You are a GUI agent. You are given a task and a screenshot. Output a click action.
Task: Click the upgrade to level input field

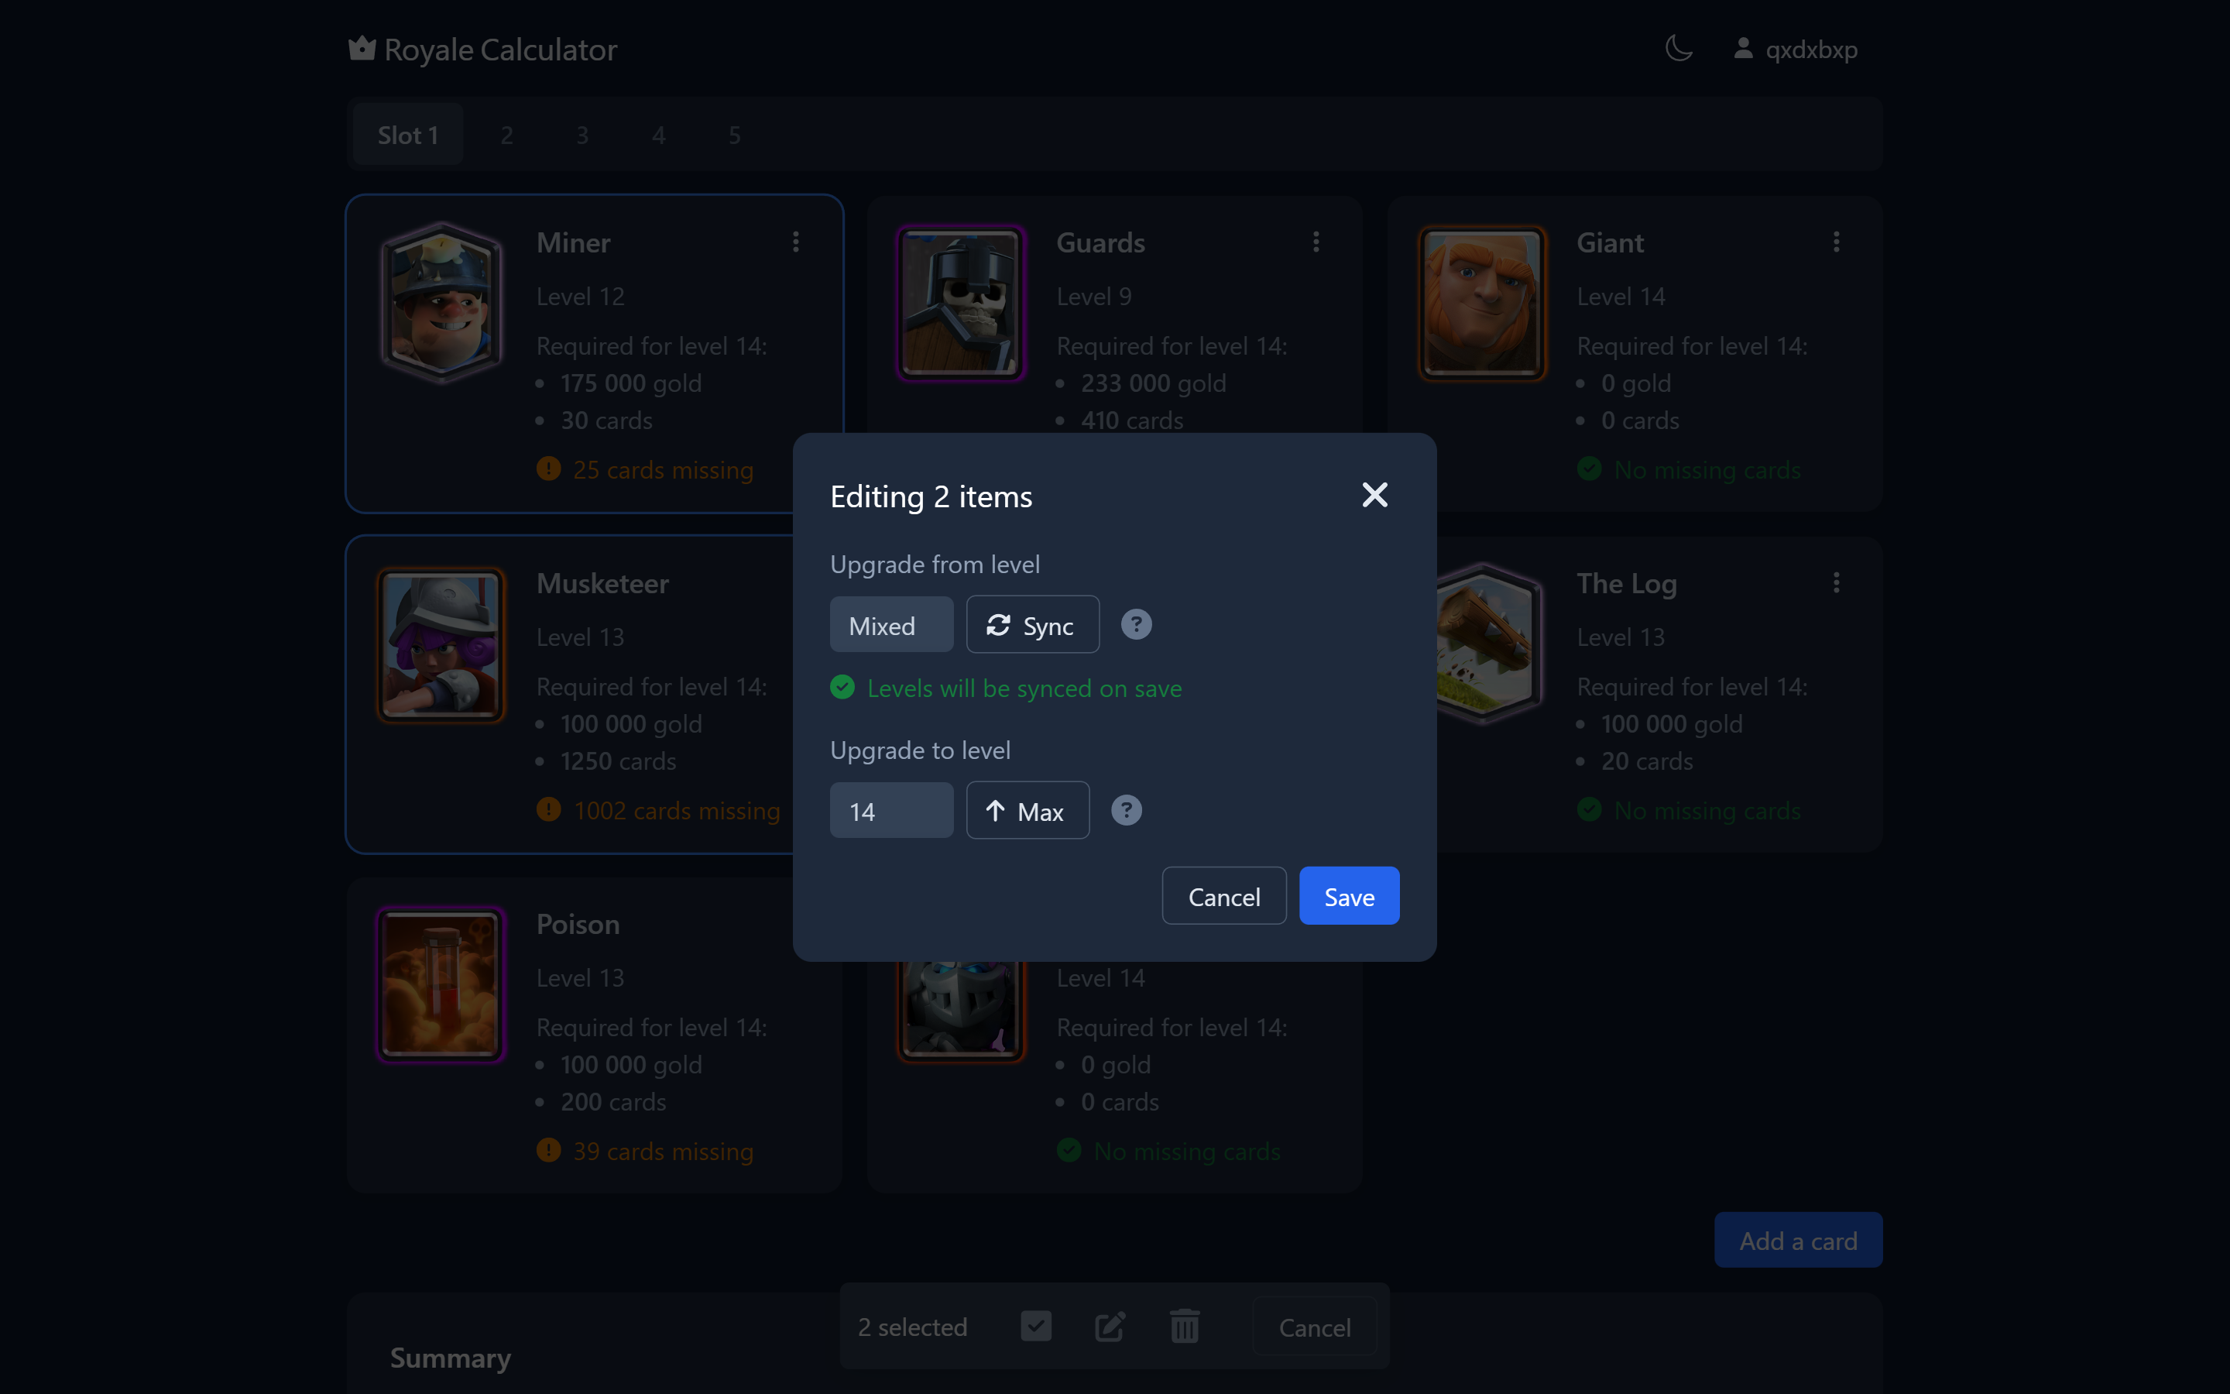[891, 811]
